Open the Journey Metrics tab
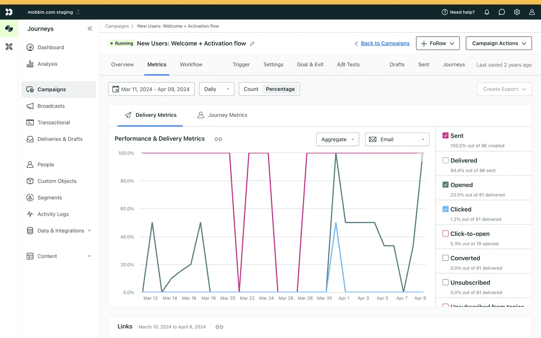This screenshot has height=338, width=541. point(222,115)
